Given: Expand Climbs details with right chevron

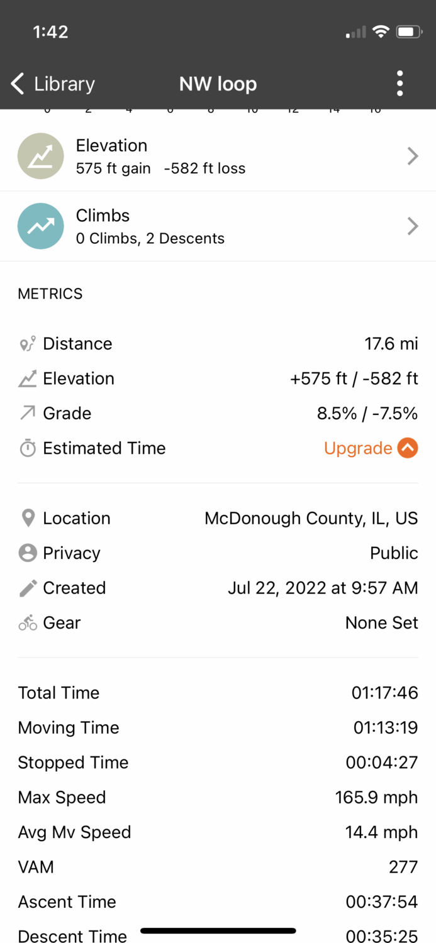Looking at the screenshot, I should click(x=413, y=226).
